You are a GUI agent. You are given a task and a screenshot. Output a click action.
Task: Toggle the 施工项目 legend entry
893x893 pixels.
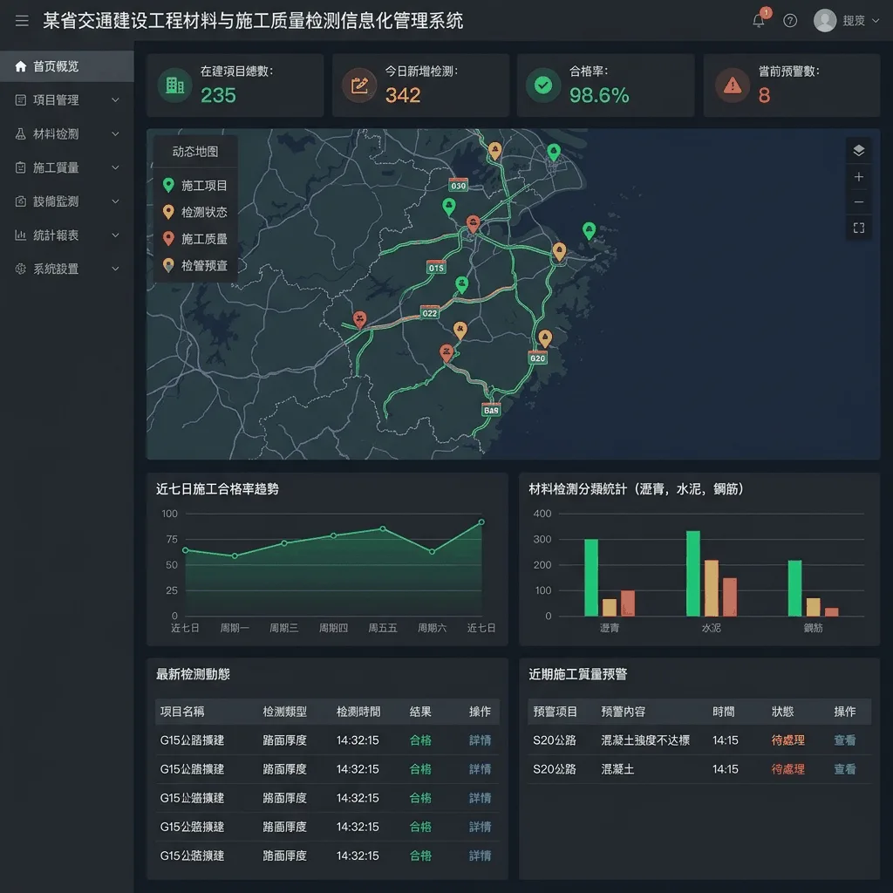point(195,186)
